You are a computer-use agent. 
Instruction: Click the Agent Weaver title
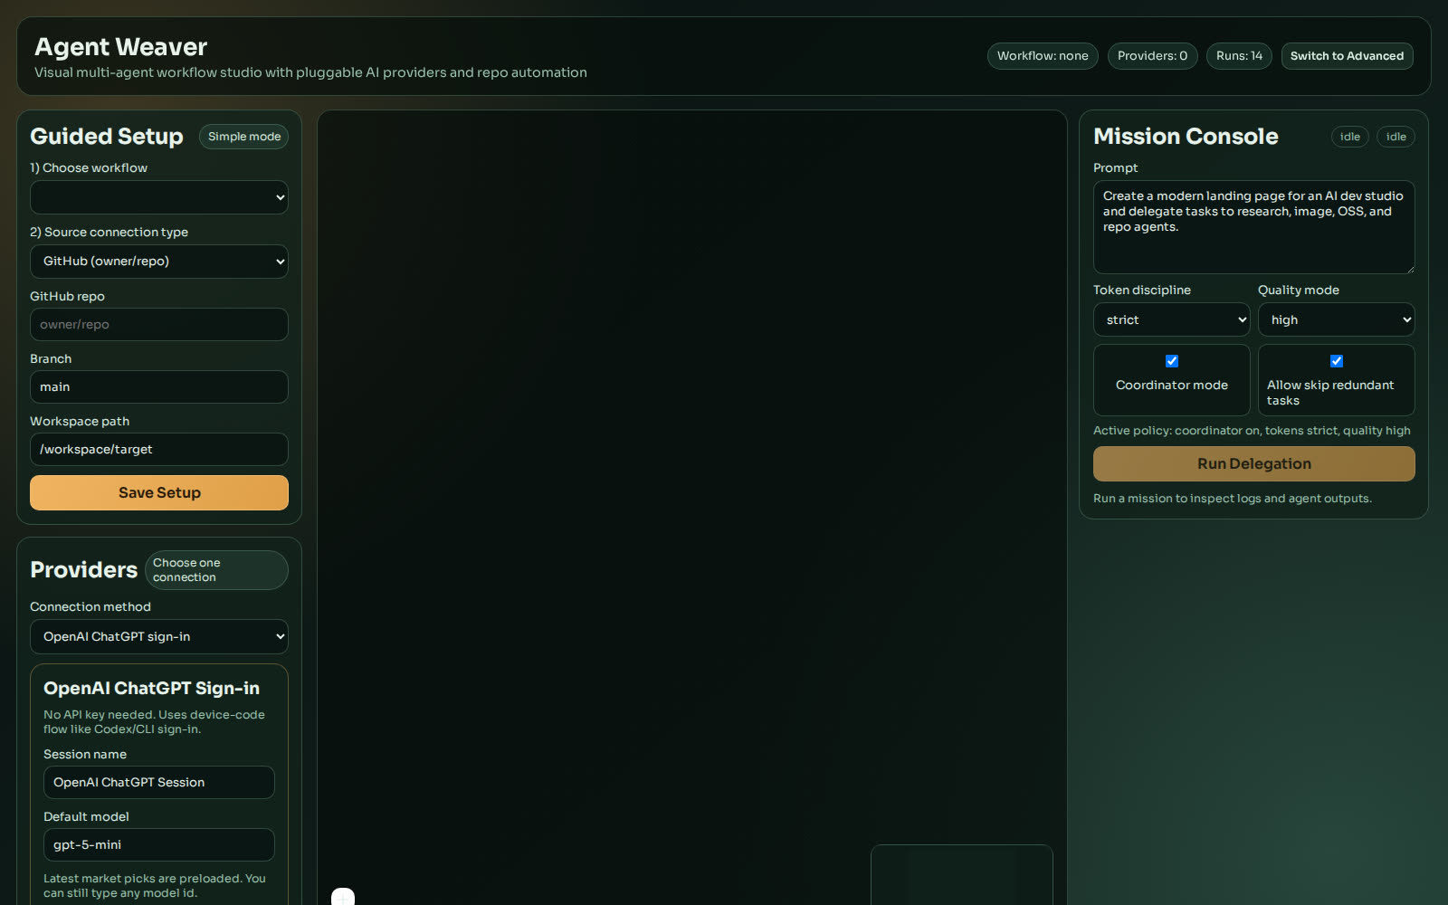(121, 47)
